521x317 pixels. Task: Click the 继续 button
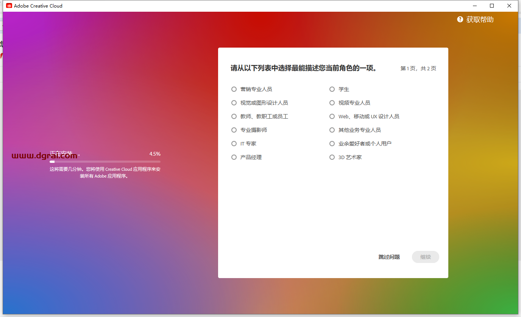[x=426, y=257]
